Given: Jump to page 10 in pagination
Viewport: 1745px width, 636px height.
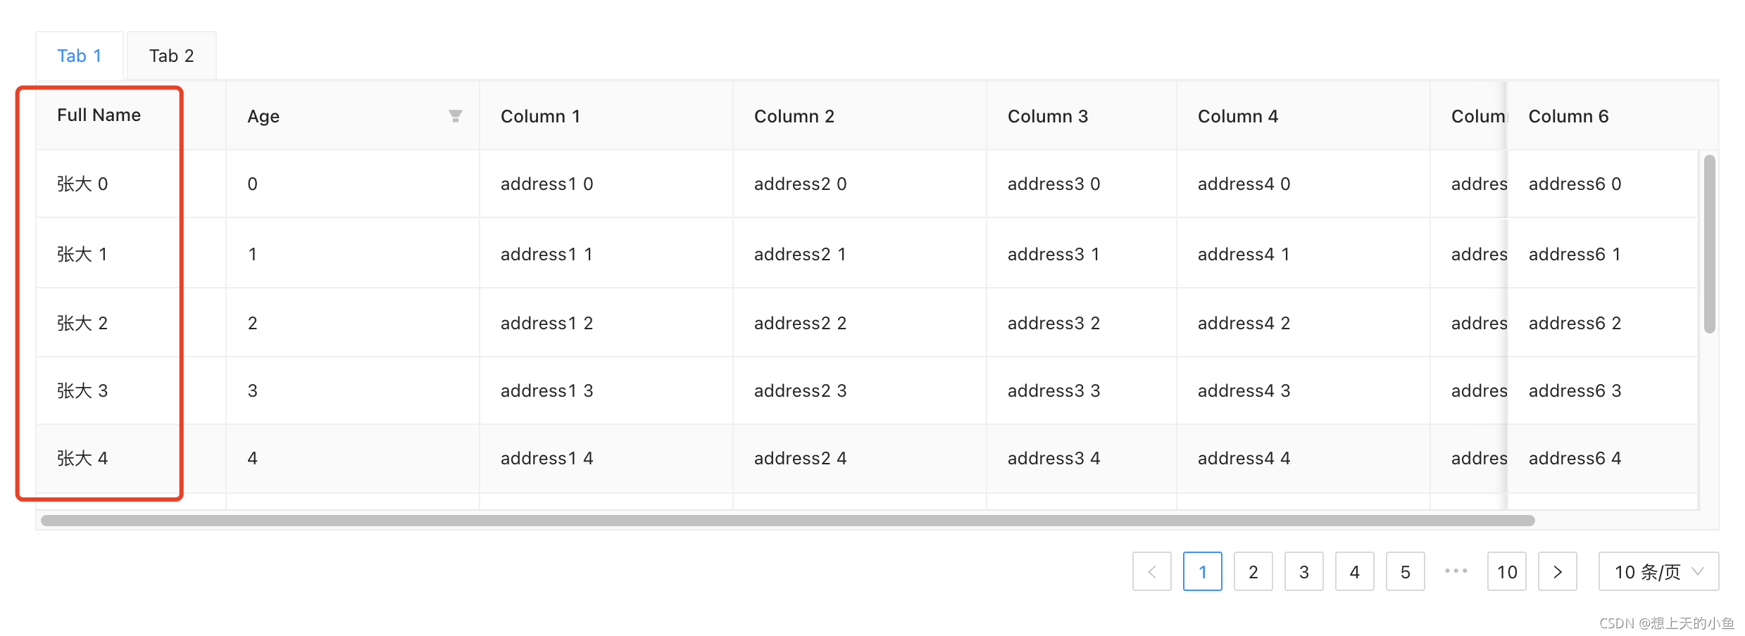Looking at the screenshot, I should (x=1506, y=571).
